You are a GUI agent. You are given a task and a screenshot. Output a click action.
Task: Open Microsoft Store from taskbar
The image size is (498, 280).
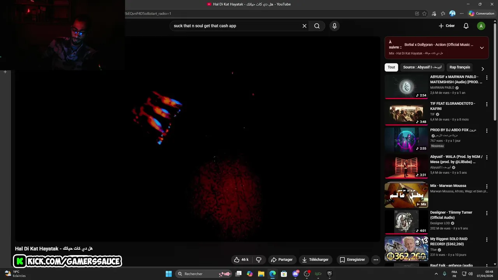click(284, 274)
